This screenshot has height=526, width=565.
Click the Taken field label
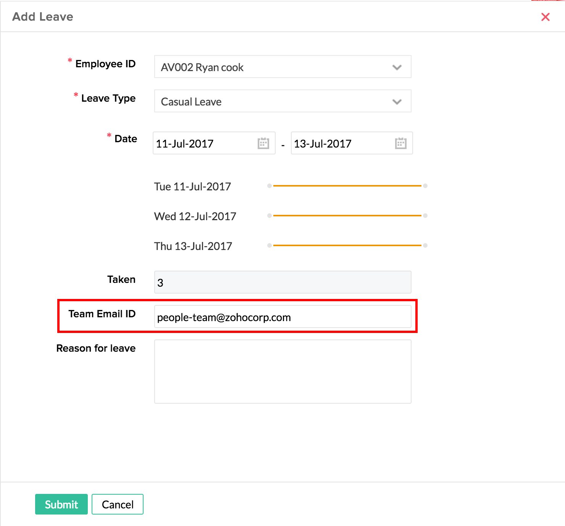point(121,279)
